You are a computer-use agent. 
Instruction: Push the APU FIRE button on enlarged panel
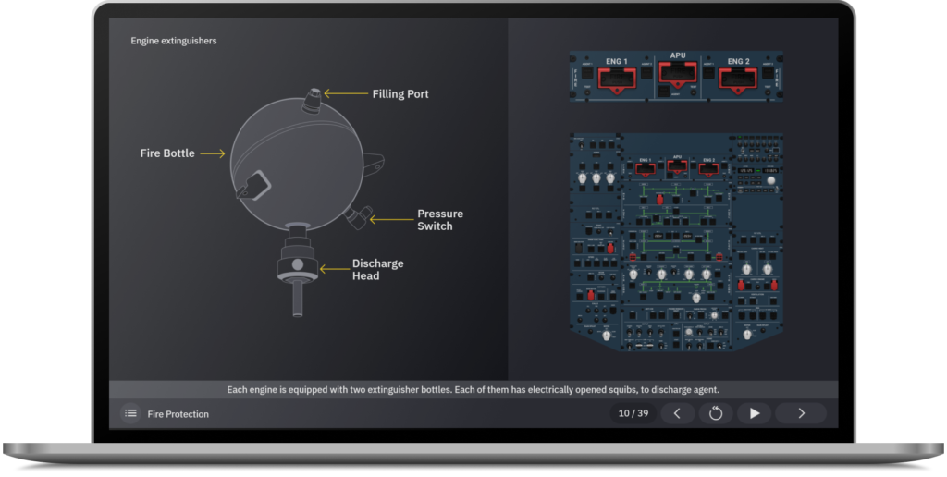(678, 75)
